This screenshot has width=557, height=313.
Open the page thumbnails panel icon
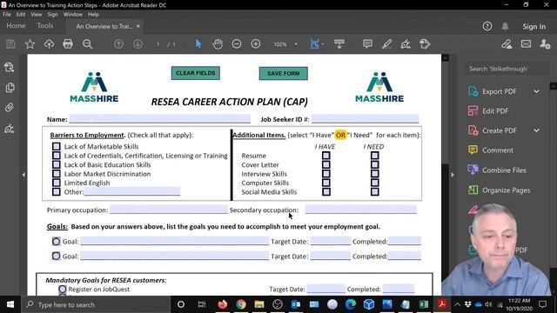[x=10, y=87]
